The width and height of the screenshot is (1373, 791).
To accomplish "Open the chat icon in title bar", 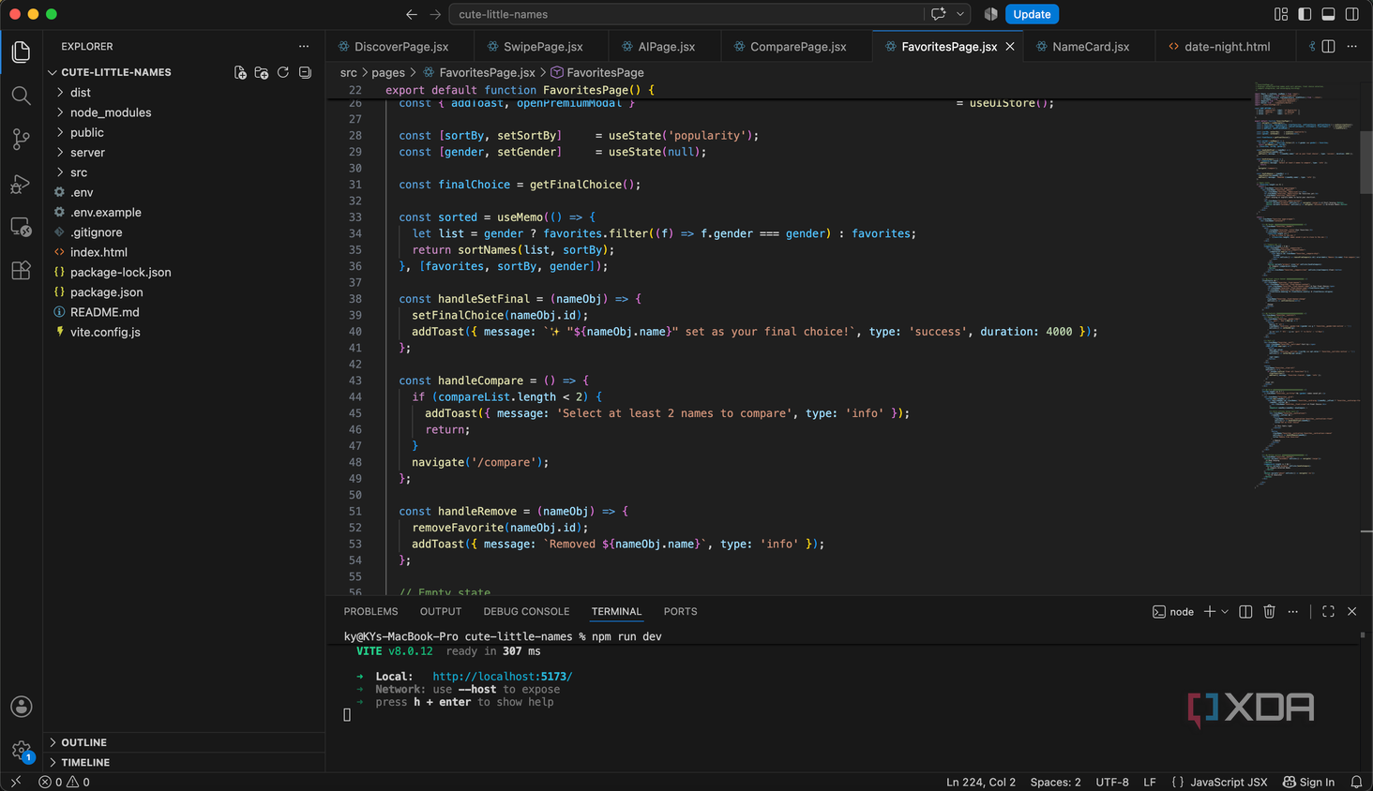I will tap(939, 14).
